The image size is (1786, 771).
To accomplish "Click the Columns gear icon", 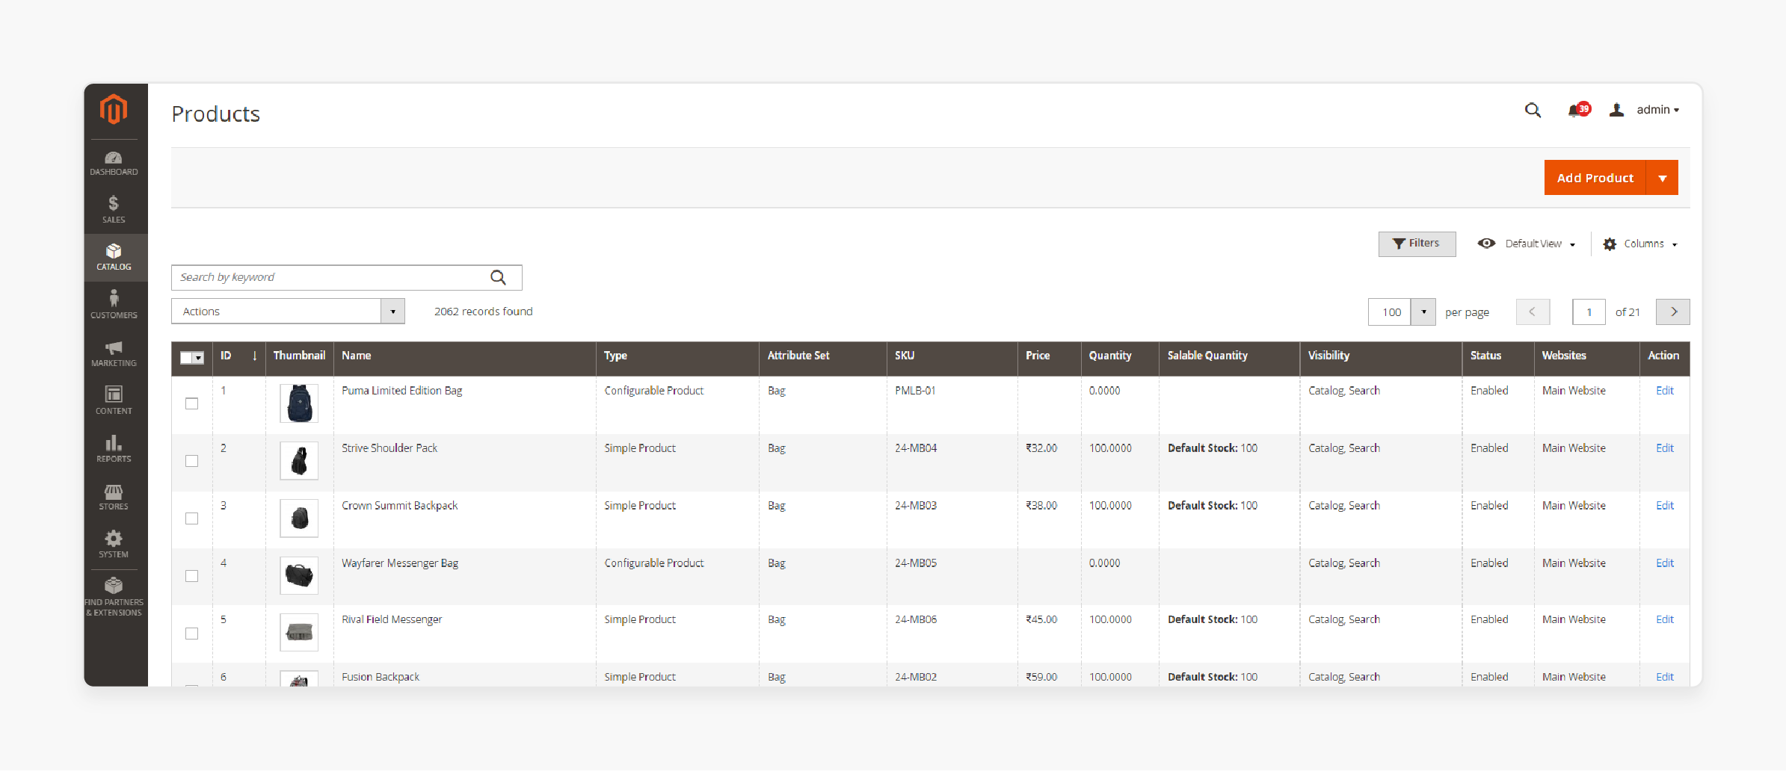I will 1610,244.
